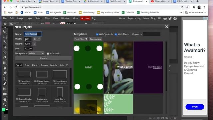Open the Twitter icon link
213x120 pixels.
[170, 18]
